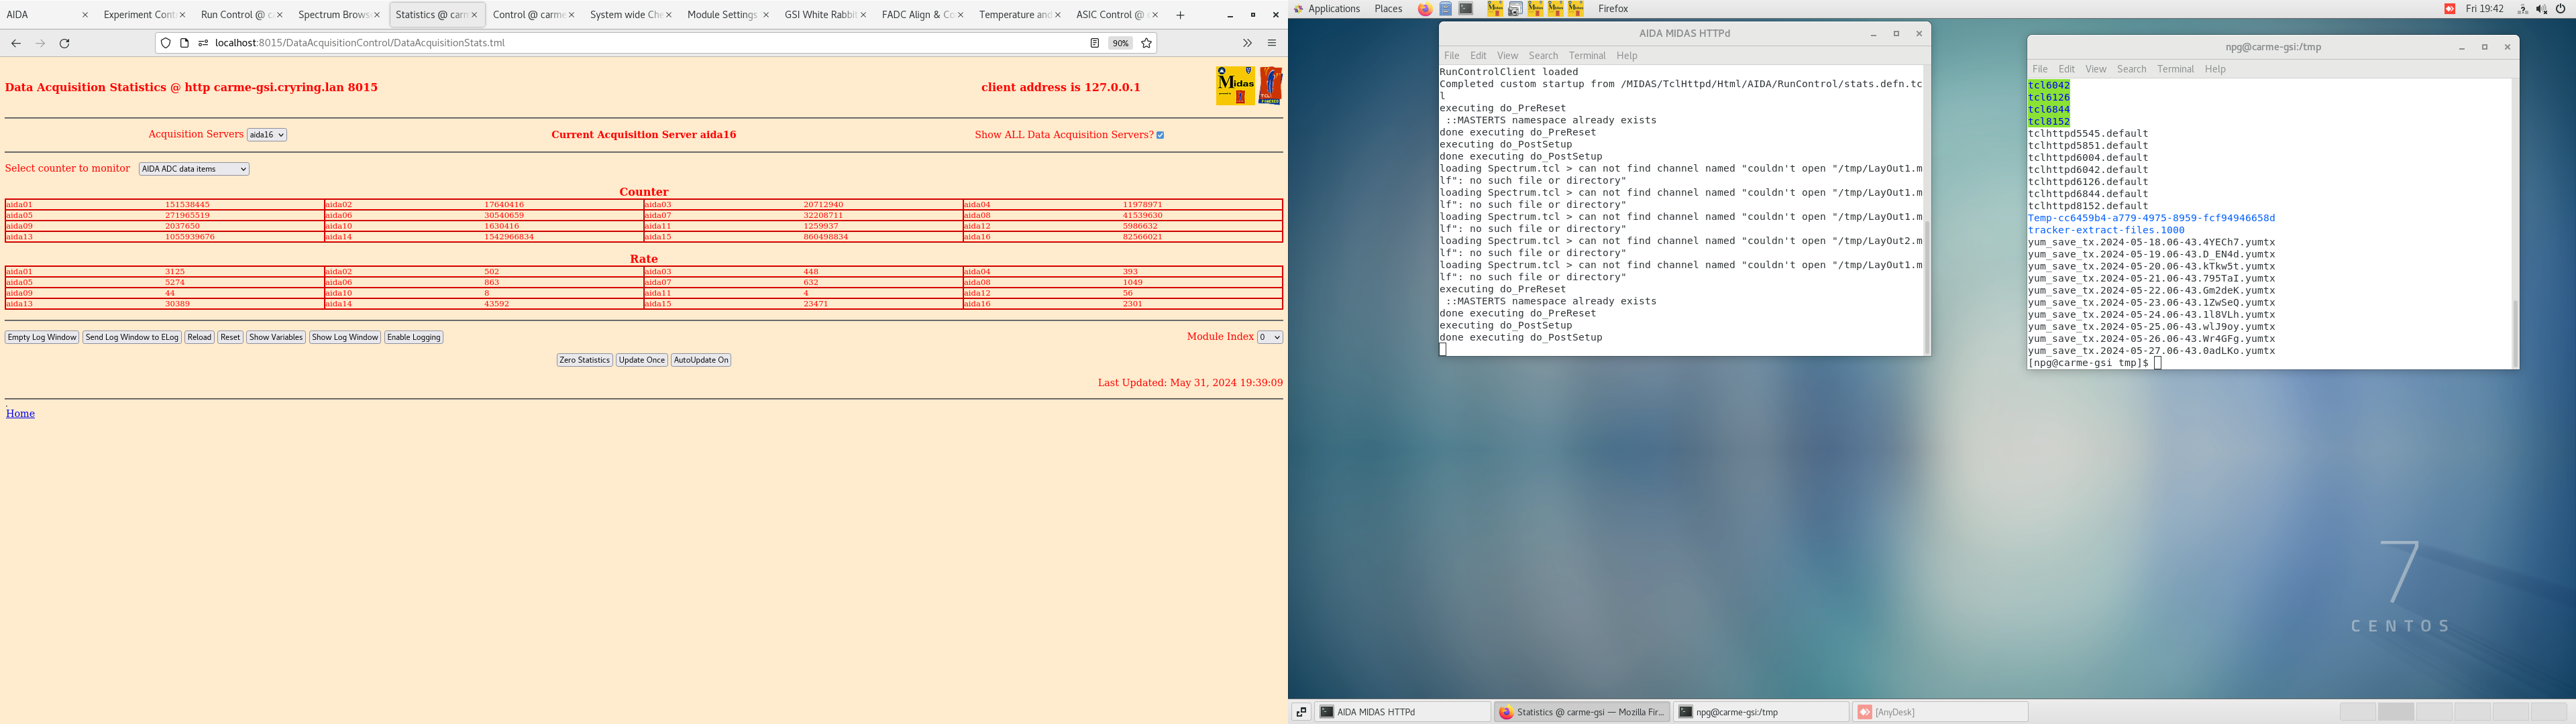Click the 90% zoom level indicator

pos(1120,43)
